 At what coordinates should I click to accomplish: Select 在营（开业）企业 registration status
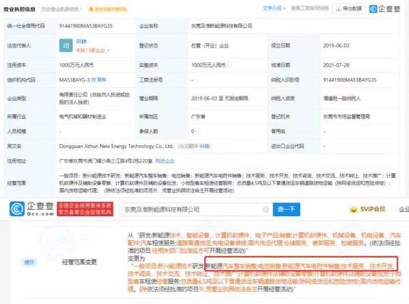click(x=210, y=46)
